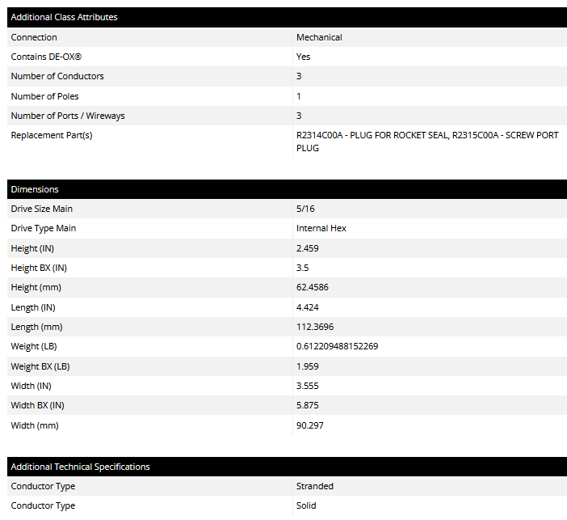Click the Contains DE-OX® row label
The height and width of the screenshot is (520, 567).
[47, 57]
